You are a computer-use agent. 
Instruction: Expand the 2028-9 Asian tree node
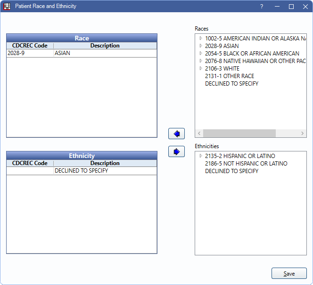pyautogui.click(x=201, y=46)
